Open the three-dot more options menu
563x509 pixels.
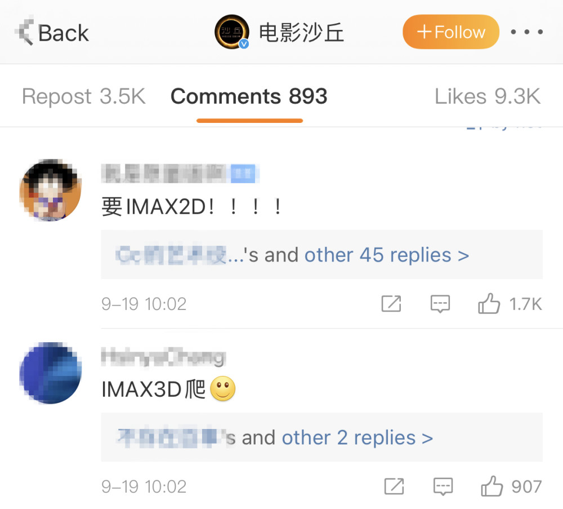click(x=527, y=32)
